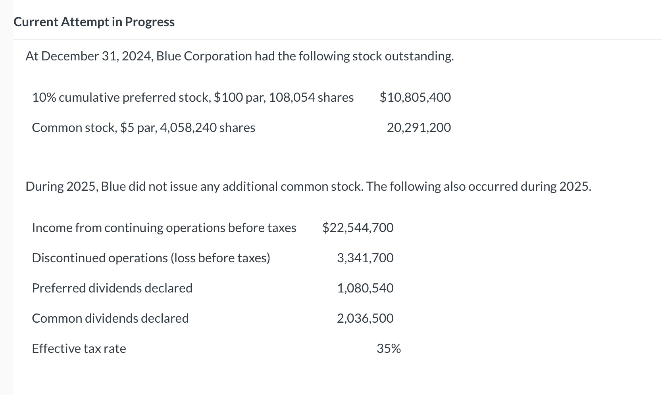Select the 'Effective tax rate' label

click(x=79, y=349)
